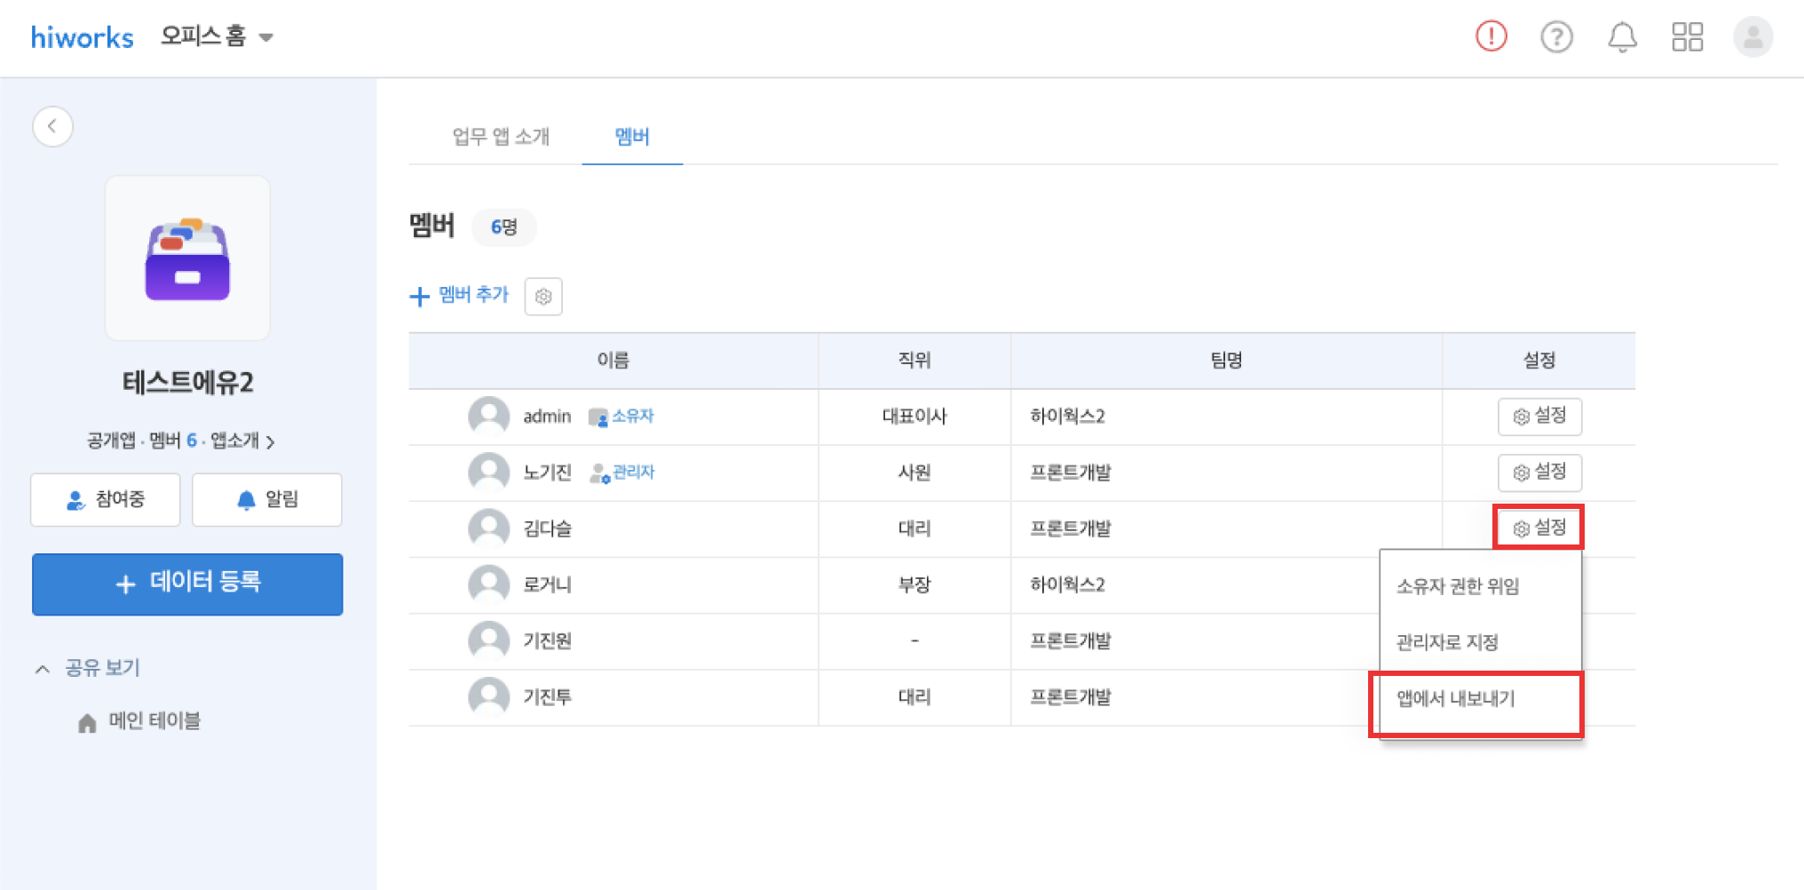Viewport: 1804px width, 890px height.
Task: Switch to the 업무 앱 소개 tab
Action: 501,137
